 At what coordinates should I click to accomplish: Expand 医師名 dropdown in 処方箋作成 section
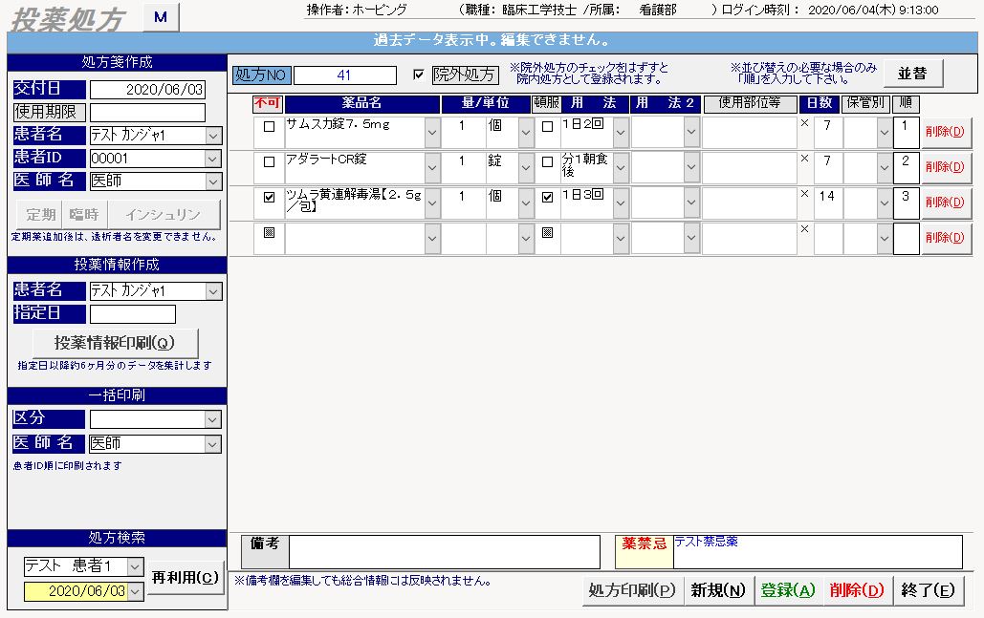pos(213,181)
